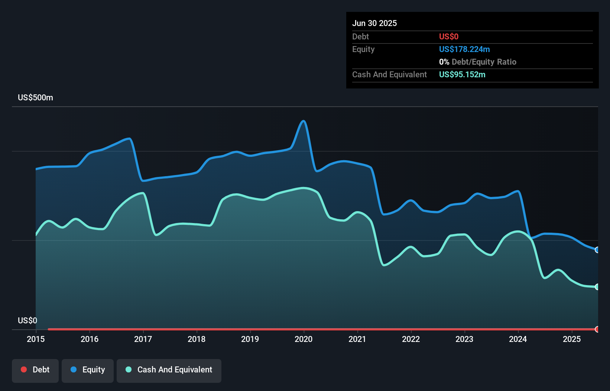This screenshot has width=610, height=391.
Task: Click the US$95.152m Cash value
Action: coord(462,74)
